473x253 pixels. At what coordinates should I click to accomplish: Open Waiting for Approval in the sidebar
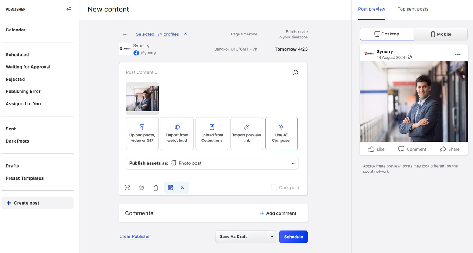28,67
